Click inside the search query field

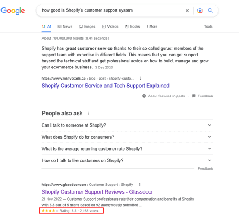click(110, 10)
